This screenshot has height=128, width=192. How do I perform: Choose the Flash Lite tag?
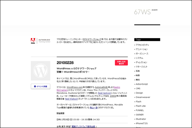pyautogui.click(x=141, y=106)
